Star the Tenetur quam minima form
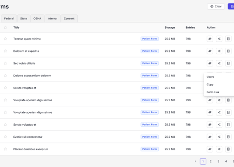Viewport: 234px width, 167px height. tap(6, 39)
